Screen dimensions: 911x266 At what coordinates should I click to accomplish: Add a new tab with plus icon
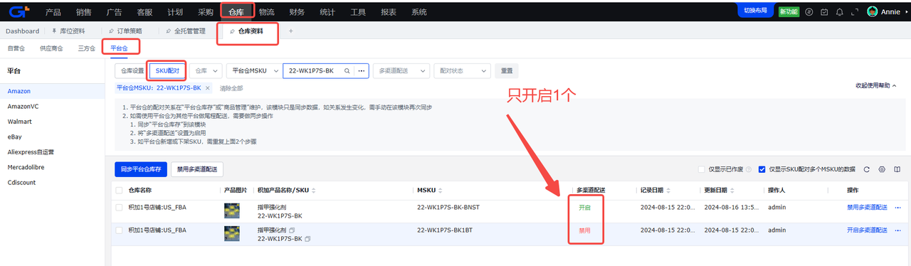pyautogui.click(x=290, y=31)
